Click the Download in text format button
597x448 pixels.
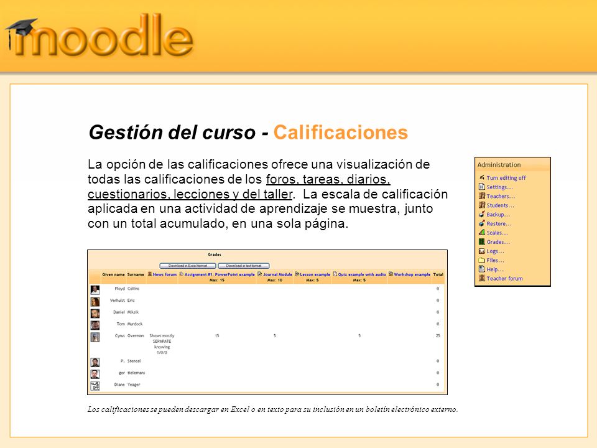(x=244, y=266)
